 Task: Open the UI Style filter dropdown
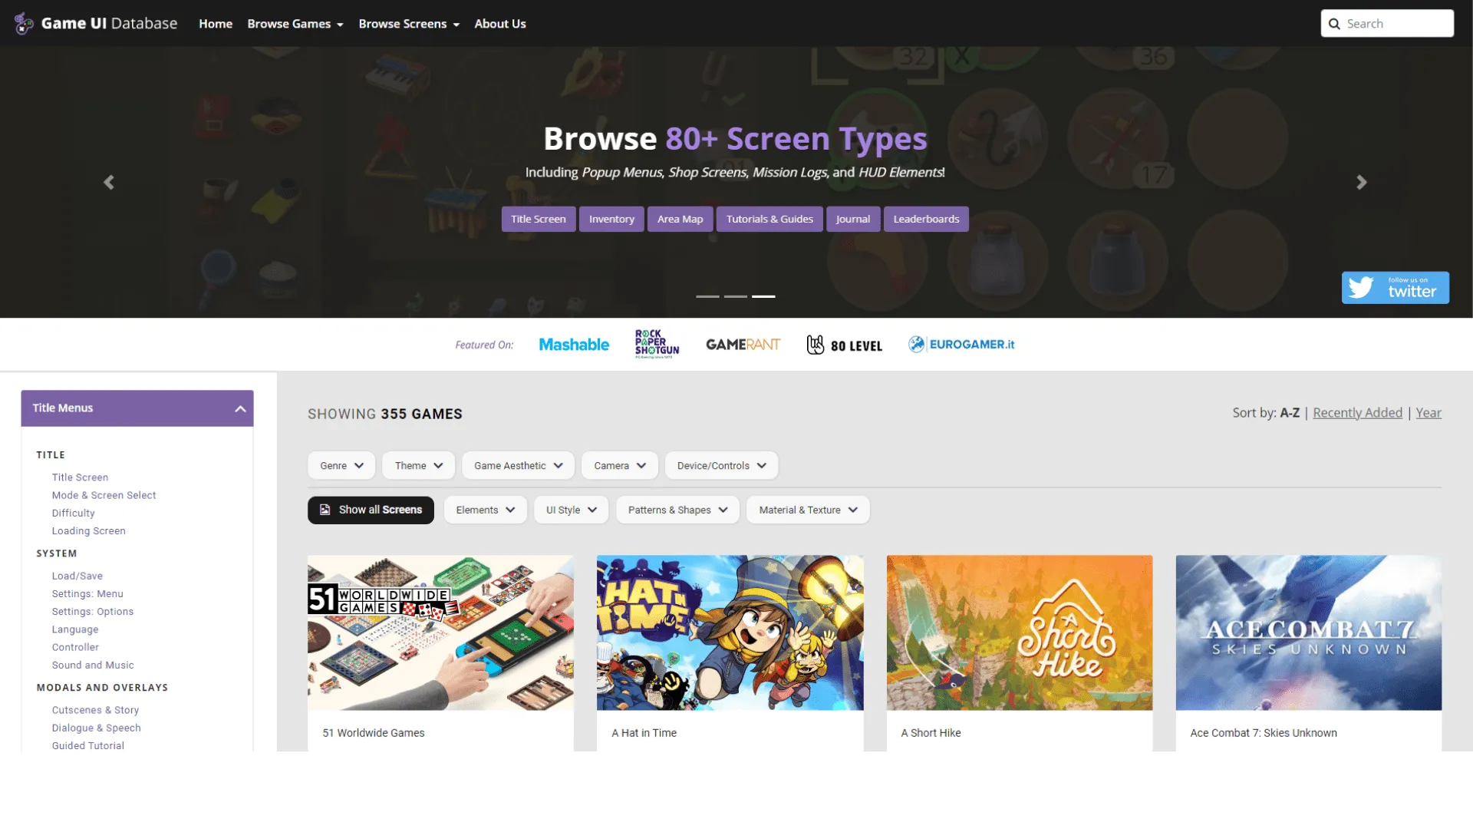point(571,510)
